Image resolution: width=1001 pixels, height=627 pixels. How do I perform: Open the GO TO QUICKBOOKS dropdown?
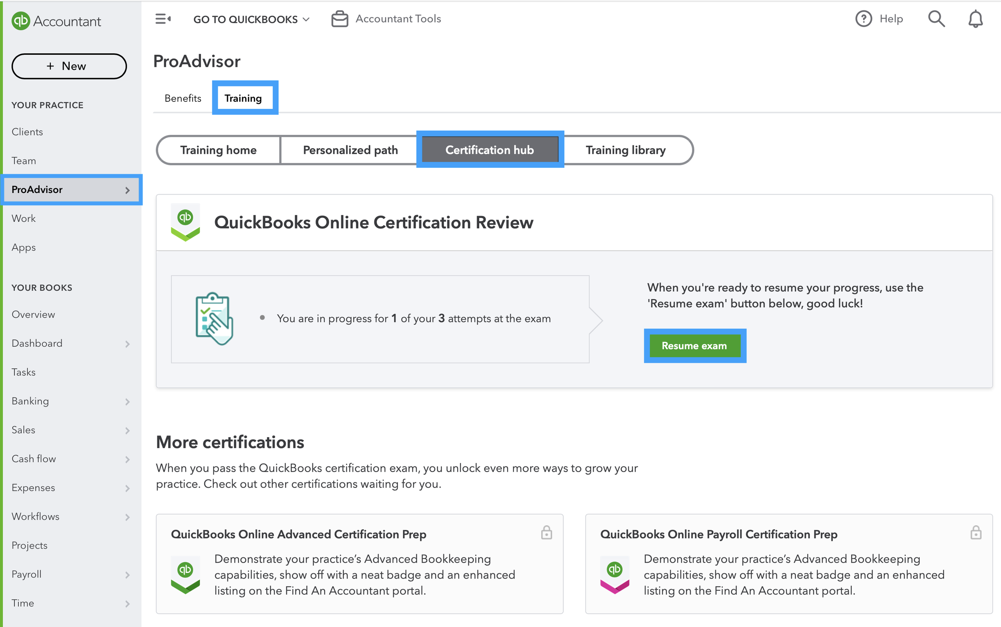251,20
